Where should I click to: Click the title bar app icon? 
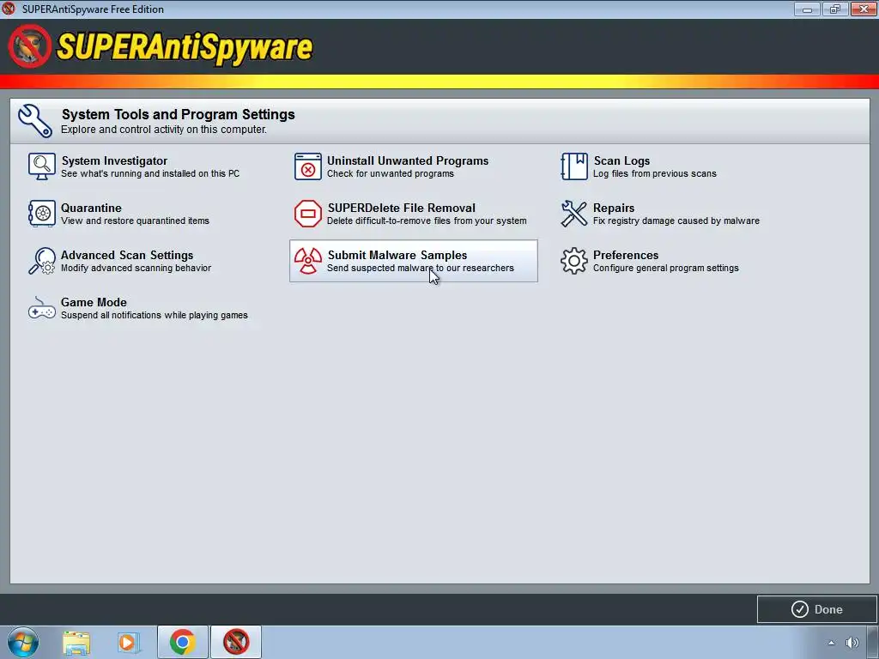9,9
